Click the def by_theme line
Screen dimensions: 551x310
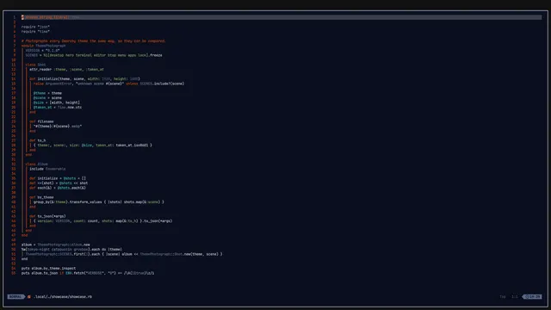[41, 197]
